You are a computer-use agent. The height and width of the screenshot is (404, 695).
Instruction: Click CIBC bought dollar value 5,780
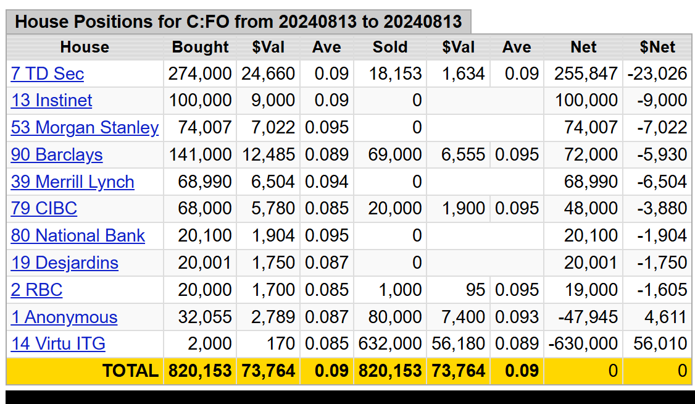pos(273,208)
